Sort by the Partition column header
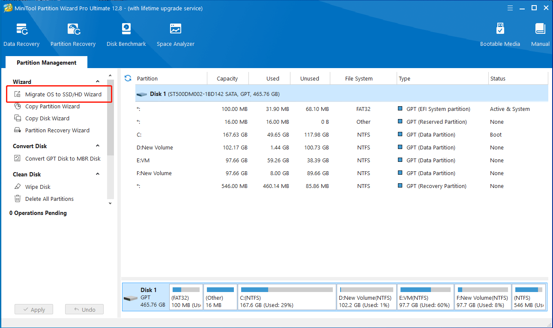The width and height of the screenshot is (553, 328). (x=171, y=78)
